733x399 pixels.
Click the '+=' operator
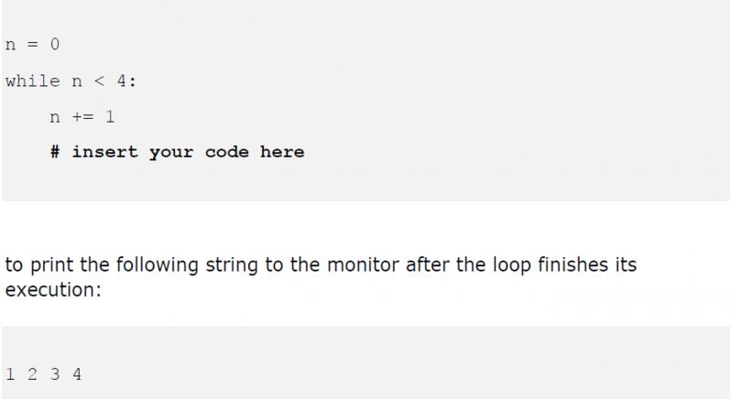pos(82,116)
